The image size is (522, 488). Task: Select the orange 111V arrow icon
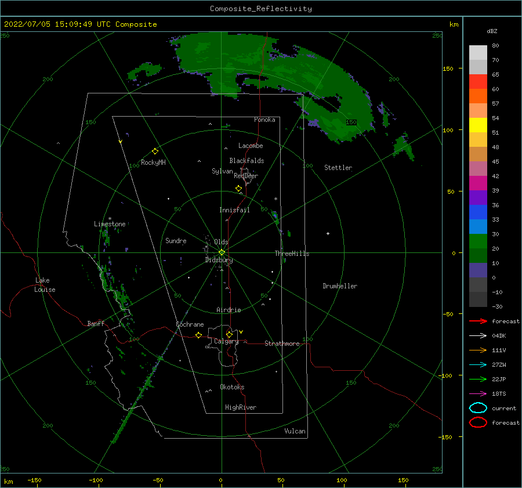point(478,350)
